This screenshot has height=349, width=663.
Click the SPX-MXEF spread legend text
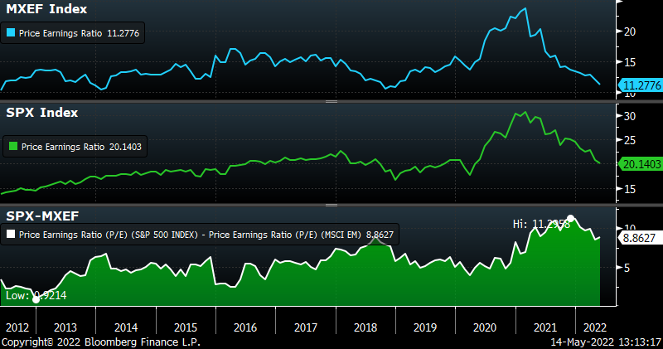[x=206, y=235]
